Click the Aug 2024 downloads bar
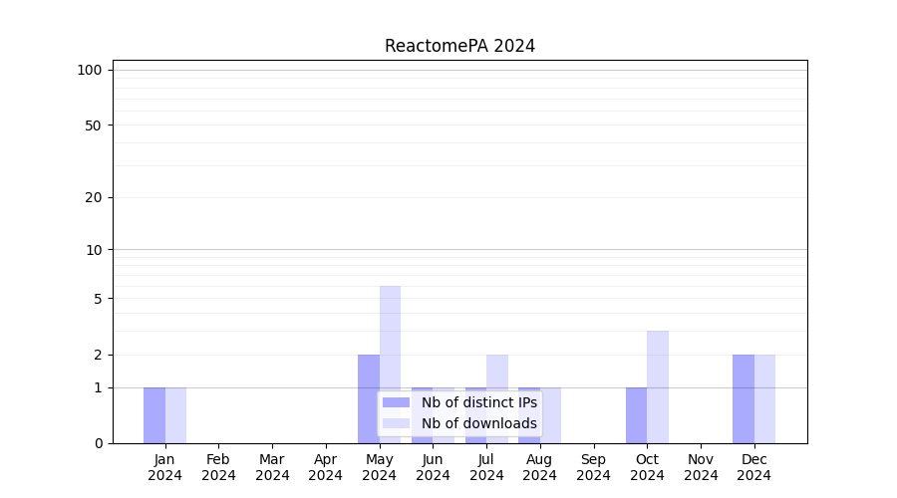897x498 pixels. pyautogui.click(x=551, y=415)
